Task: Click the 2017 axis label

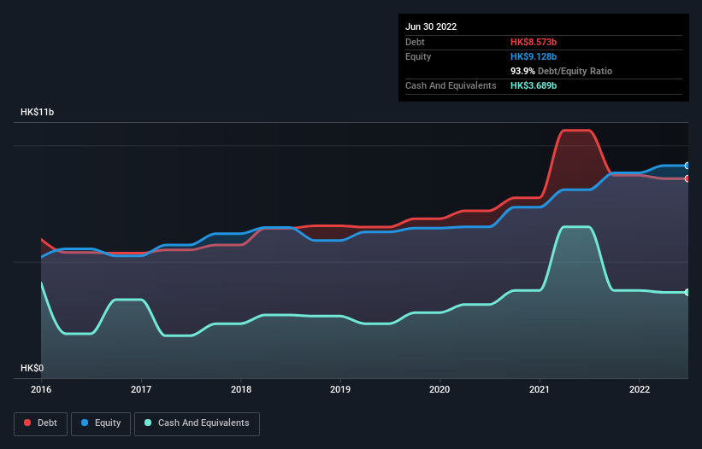Action: (x=141, y=389)
